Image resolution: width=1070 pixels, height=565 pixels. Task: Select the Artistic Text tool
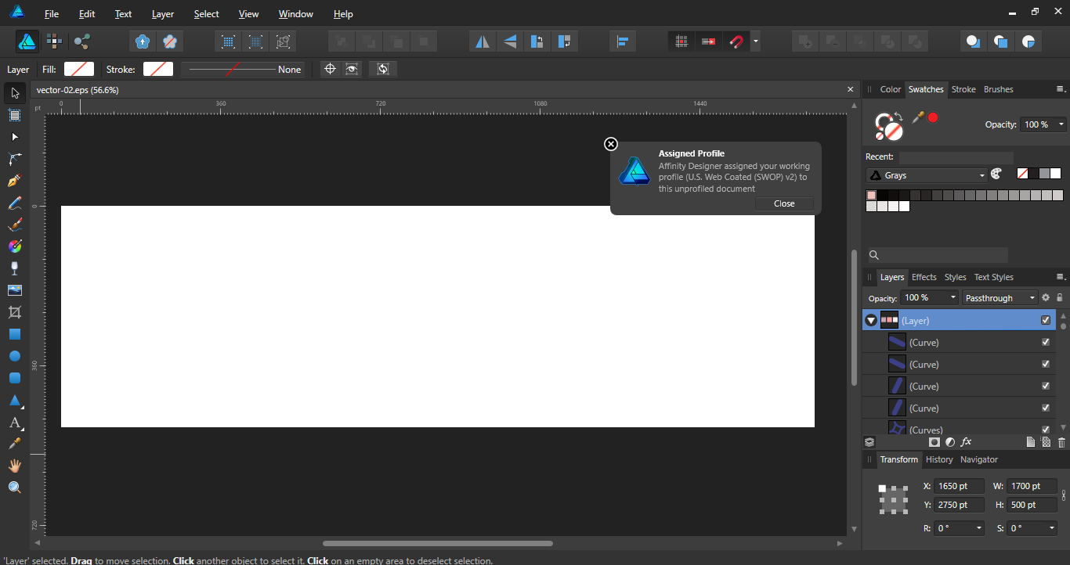(x=14, y=423)
